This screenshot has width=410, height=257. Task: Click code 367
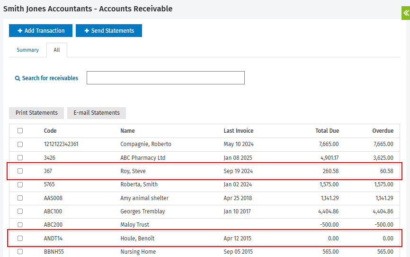[48, 171]
